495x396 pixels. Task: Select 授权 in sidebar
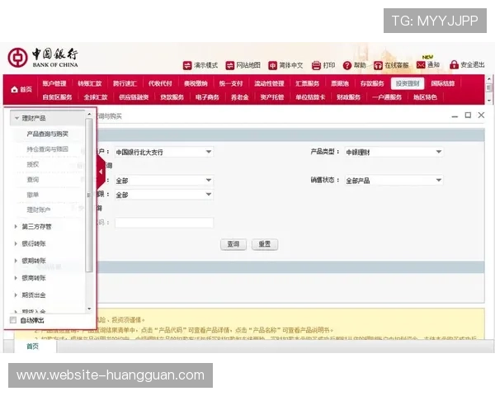33,164
